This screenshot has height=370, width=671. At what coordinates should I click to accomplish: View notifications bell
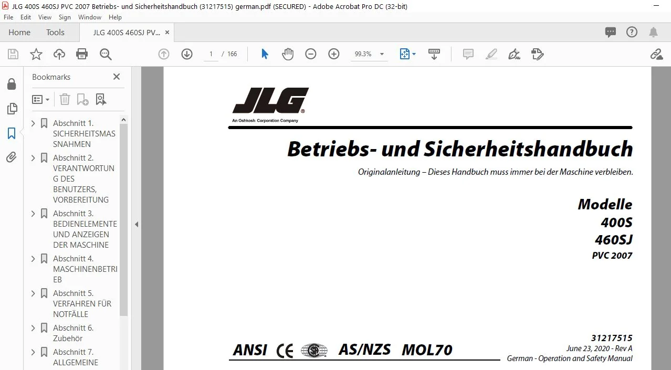pyautogui.click(x=653, y=32)
